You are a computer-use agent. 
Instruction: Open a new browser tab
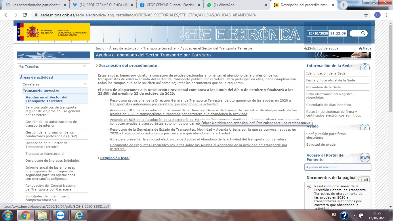tap(344, 5)
